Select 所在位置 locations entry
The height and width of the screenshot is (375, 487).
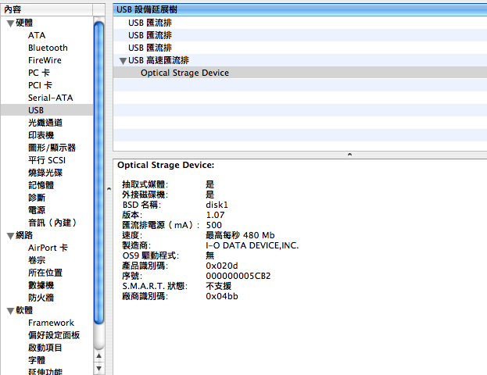(45, 273)
